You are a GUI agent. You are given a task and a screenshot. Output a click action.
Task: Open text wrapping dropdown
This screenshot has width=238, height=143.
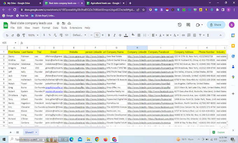coord(168,35)
